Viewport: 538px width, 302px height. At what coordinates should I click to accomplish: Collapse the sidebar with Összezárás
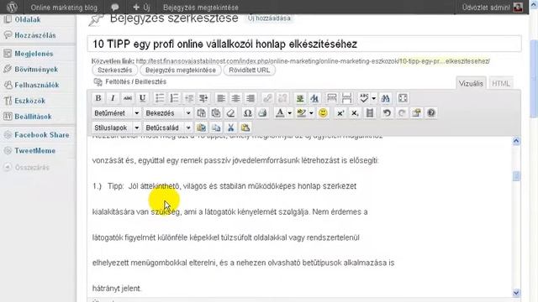click(x=32, y=168)
